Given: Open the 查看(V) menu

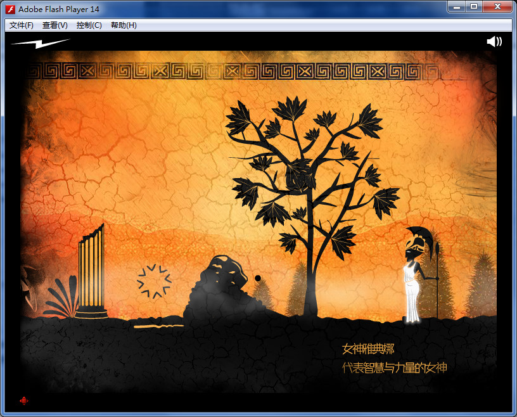Looking at the screenshot, I should pos(54,25).
